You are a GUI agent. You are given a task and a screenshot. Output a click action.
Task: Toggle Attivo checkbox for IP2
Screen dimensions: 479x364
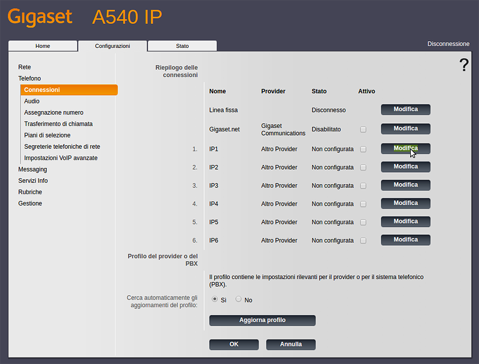click(363, 168)
